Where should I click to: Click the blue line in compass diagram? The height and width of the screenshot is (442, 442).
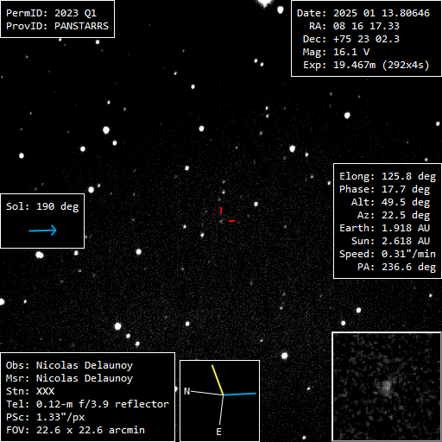click(240, 394)
